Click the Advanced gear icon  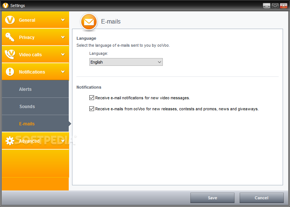tap(10, 141)
